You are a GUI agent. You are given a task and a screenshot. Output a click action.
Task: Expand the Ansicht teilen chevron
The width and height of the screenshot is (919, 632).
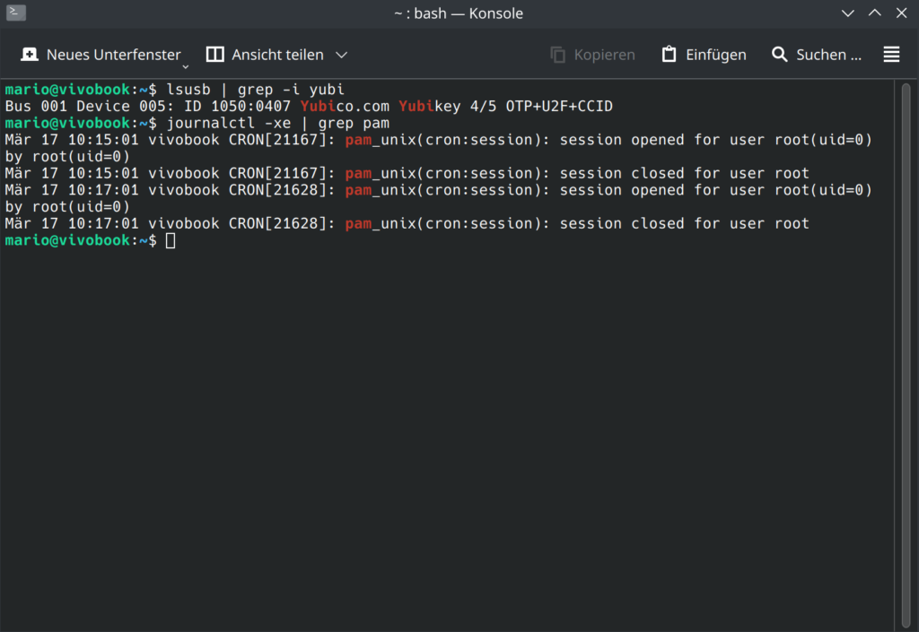click(x=341, y=55)
